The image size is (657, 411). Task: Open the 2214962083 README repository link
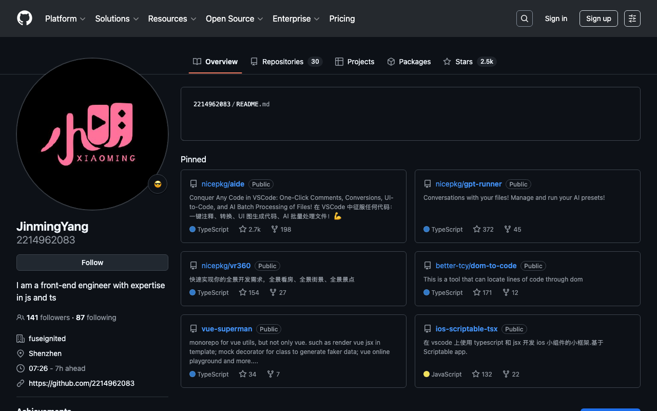click(212, 104)
